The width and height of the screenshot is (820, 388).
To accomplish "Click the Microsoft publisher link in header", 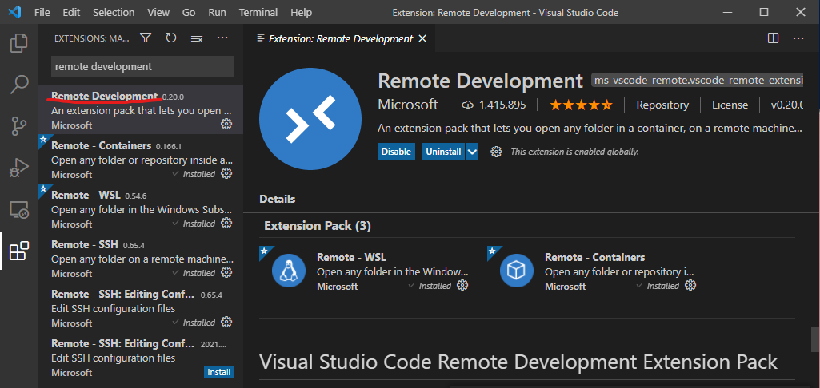I will [x=408, y=105].
